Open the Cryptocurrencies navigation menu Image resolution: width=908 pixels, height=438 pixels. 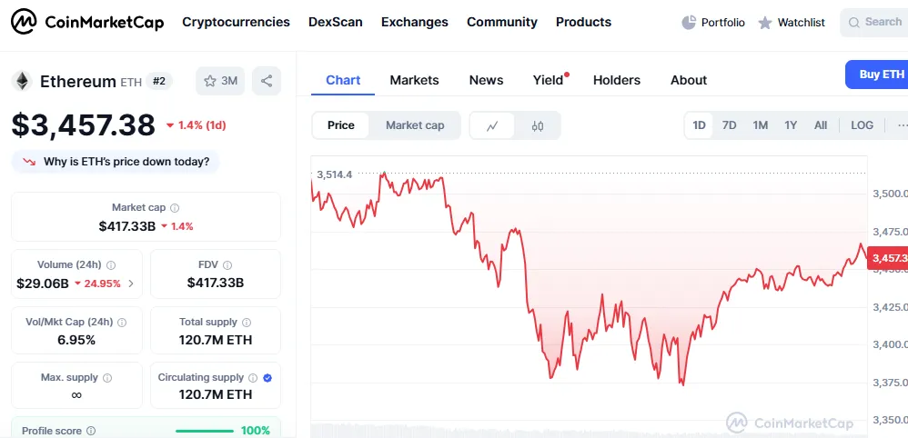point(236,22)
